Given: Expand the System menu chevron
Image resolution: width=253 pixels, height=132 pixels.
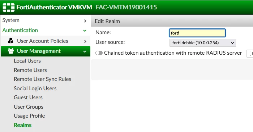Looking at the screenshot, I should point(85,21).
